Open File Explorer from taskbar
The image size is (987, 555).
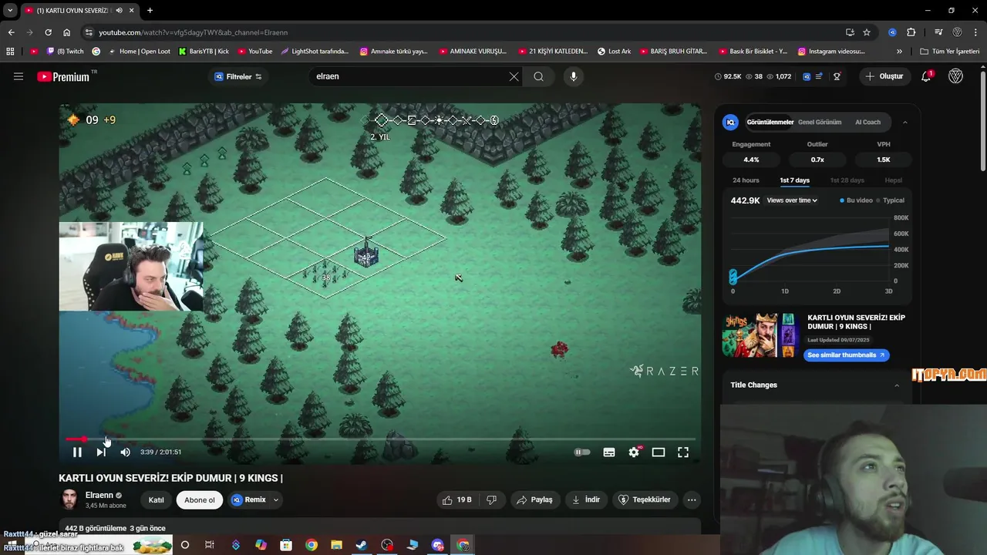336,545
